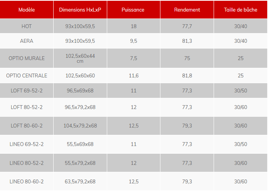Click the dimensions 102,5x60x60 cell

(80, 76)
